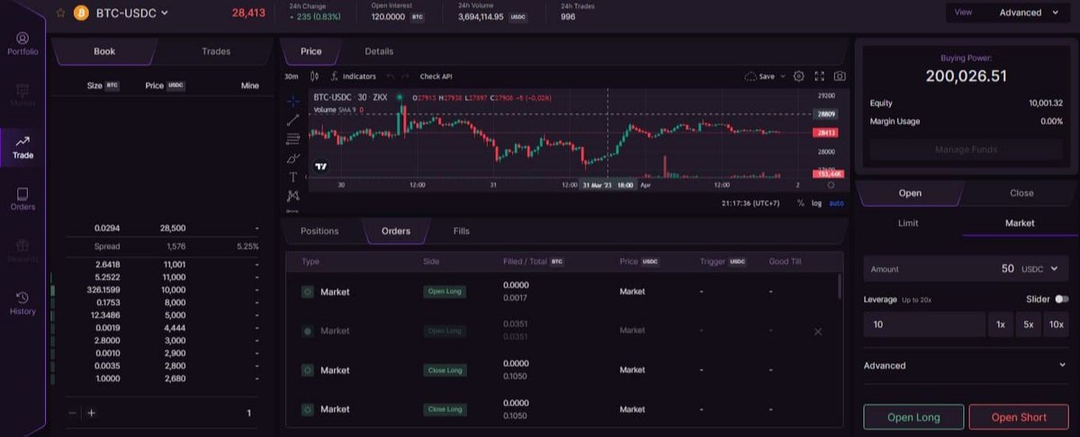Star BTC-USDC as a favorite
Viewport: 1080px width, 437px height.
[x=60, y=13]
